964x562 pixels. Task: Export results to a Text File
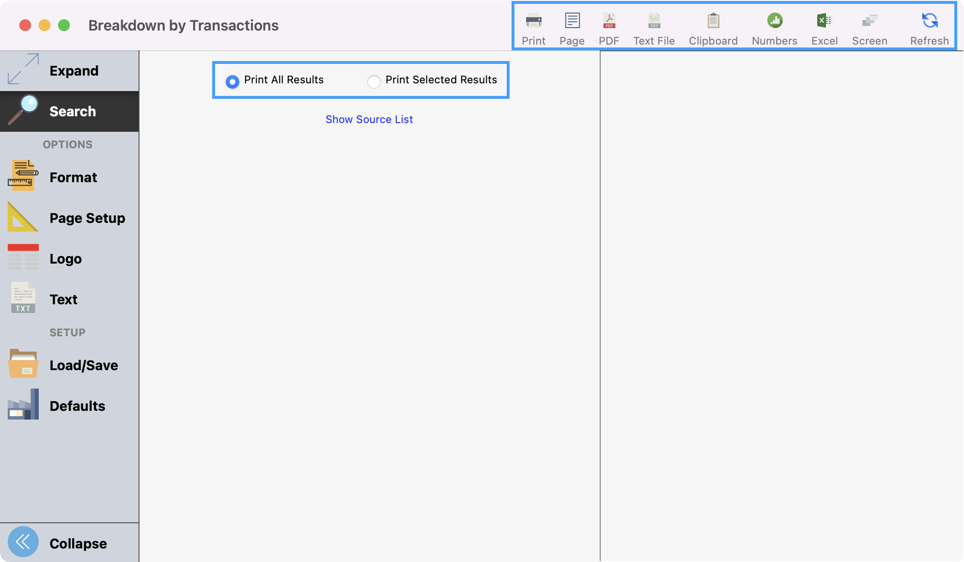653,27
